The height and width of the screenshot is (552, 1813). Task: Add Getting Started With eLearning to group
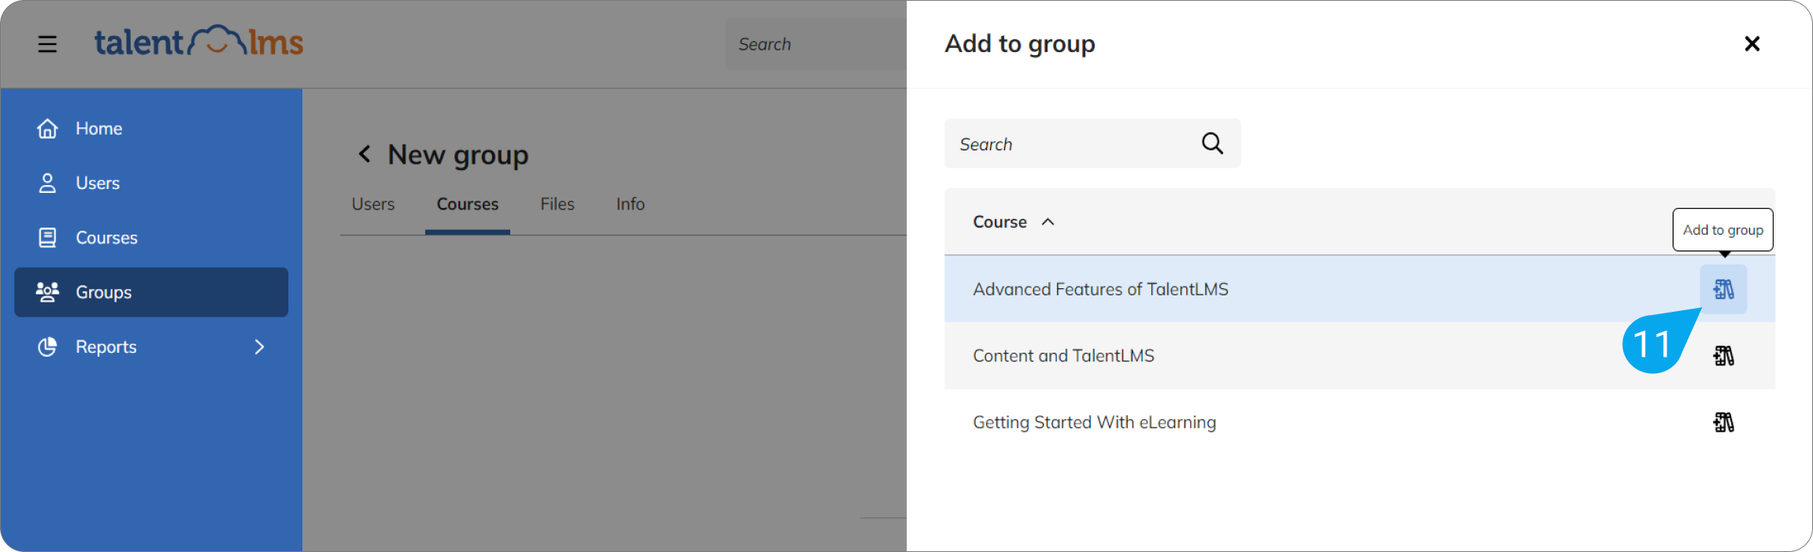click(x=1723, y=423)
